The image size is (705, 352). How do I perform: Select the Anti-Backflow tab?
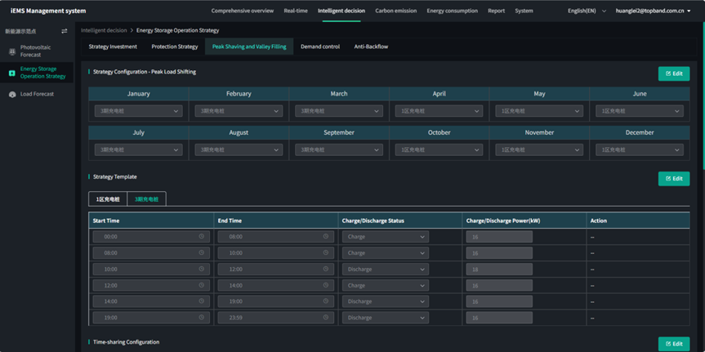tap(371, 47)
